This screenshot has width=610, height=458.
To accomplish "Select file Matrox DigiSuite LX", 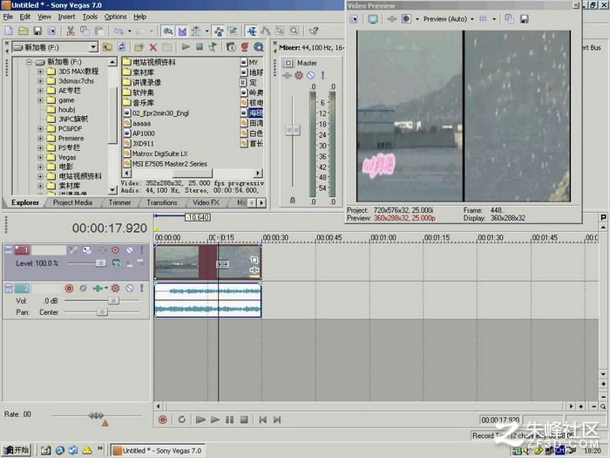I will [x=156, y=154].
